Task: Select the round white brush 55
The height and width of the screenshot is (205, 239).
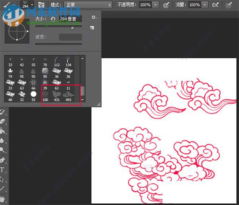Action: click(33, 96)
